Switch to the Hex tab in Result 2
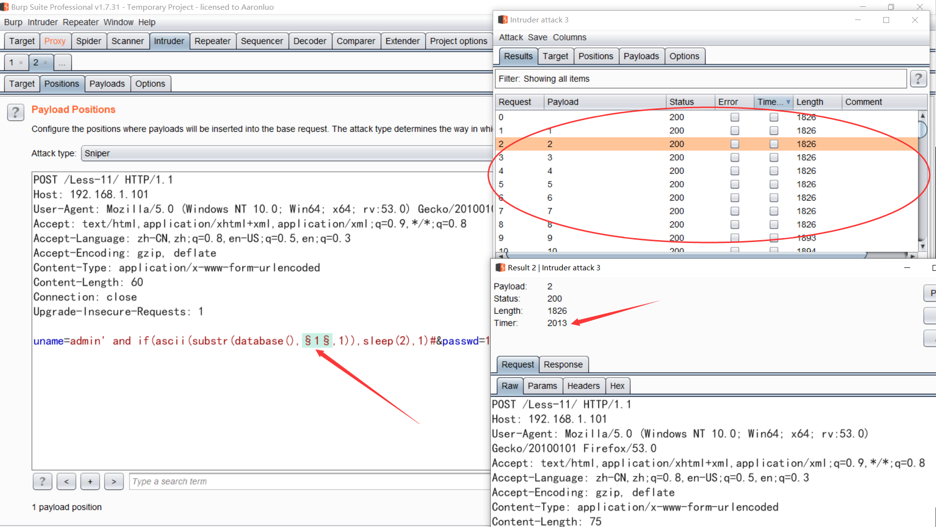This screenshot has height=527, width=936. [617, 385]
